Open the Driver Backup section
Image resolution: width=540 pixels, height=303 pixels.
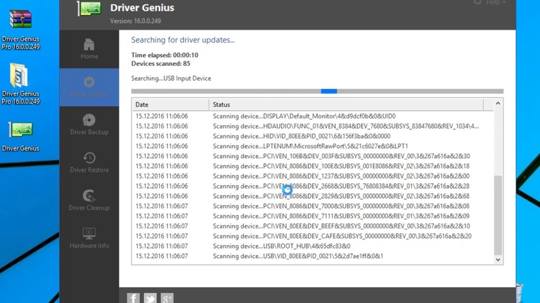point(89,125)
